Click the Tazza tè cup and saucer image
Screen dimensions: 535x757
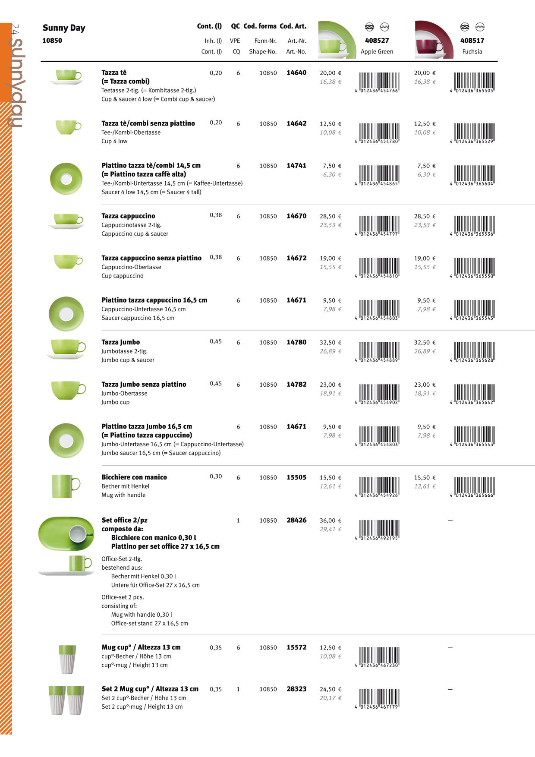(x=67, y=77)
